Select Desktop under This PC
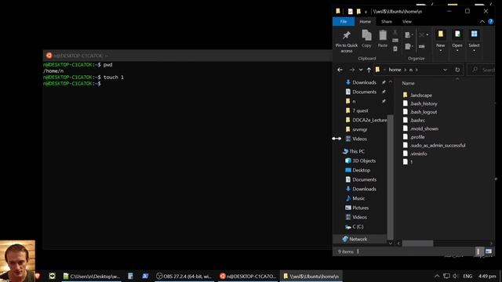502x282 pixels. click(x=361, y=170)
